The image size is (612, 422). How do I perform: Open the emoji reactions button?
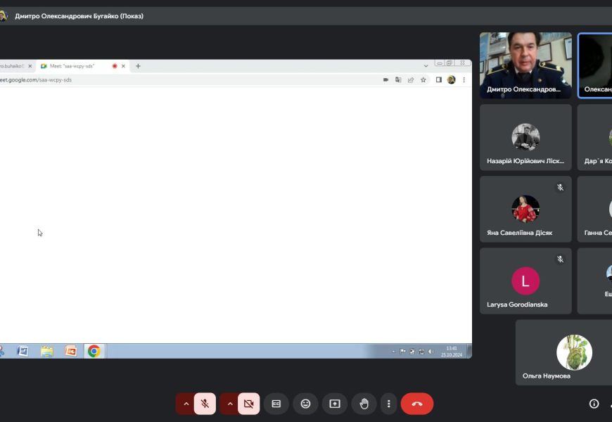click(x=305, y=404)
